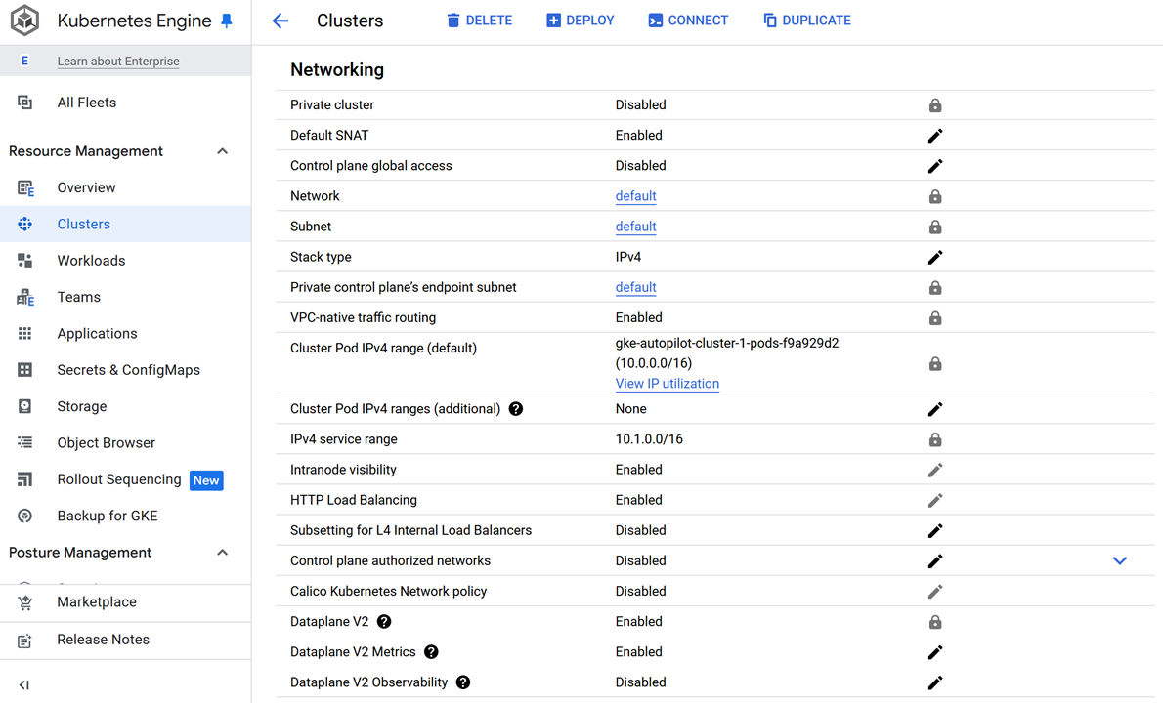The width and height of the screenshot is (1163, 703).
Task: Click the Kubernetes Engine logo icon
Action: (24, 21)
